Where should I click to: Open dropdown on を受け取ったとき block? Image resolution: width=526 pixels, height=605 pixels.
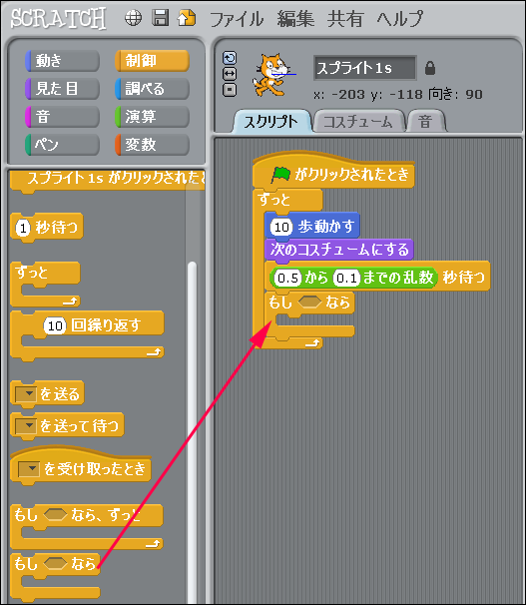pyautogui.click(x=29, y=469)
